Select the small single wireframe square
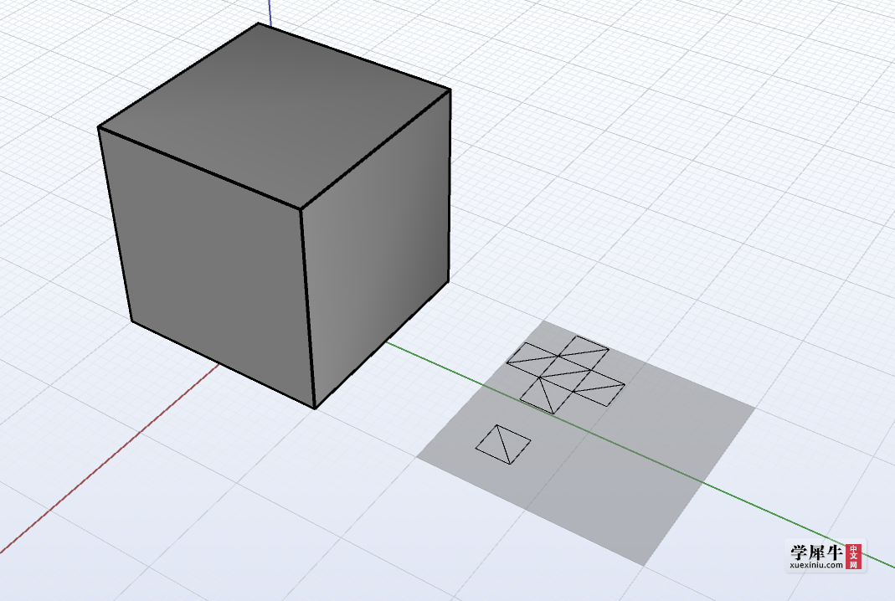This screenshot has width=895, height=601. click(x=503, y=444)
